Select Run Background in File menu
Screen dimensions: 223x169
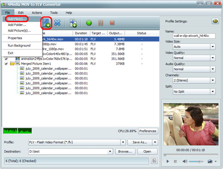click(22, 45)
